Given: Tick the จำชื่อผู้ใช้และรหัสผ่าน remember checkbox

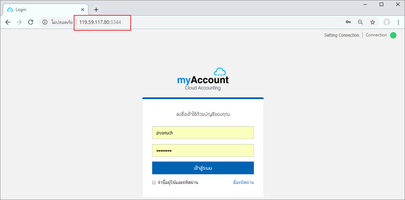Looking at the screenshot, I should (x=154, y=183).
